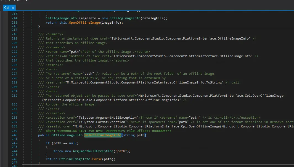The image size is (294, 167).
Task: Click the imageInfo variable declaration on line 214
Action: (x=88, y=18)
